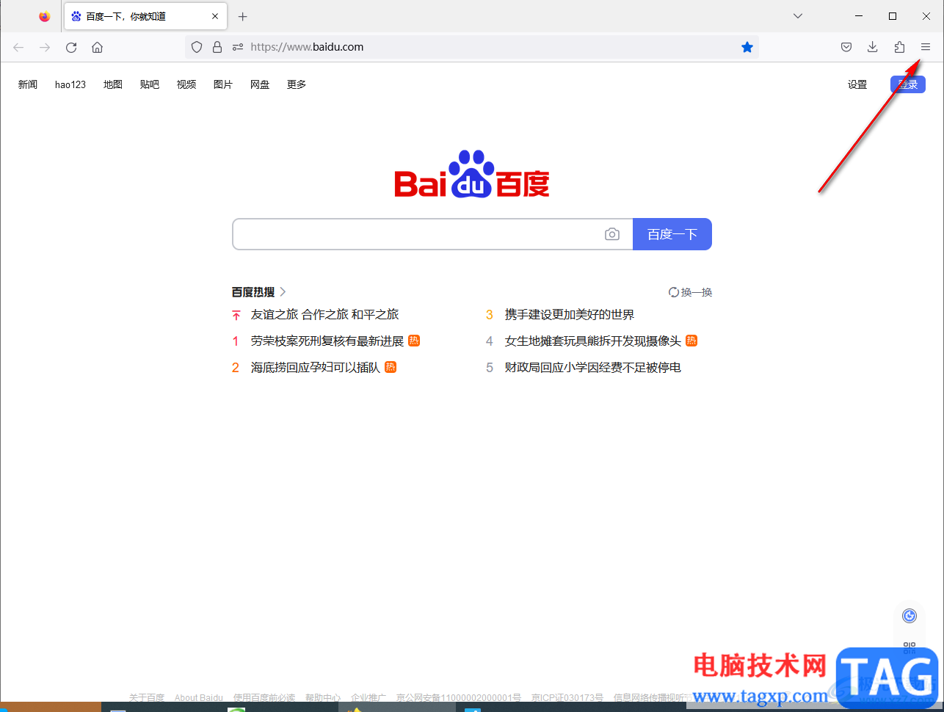This screenshot has width=944, height=712.
Task: Go forward one page
Action: coord(45,47)
